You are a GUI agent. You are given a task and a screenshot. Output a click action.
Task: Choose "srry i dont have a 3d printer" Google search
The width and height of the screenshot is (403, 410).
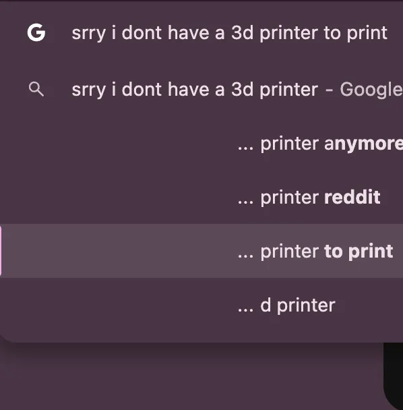pyautogui.click(x=201, y=89)
